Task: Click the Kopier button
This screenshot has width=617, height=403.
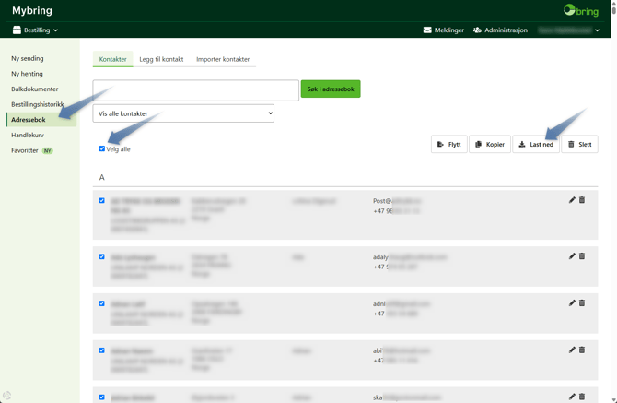Action: [490, 144]
